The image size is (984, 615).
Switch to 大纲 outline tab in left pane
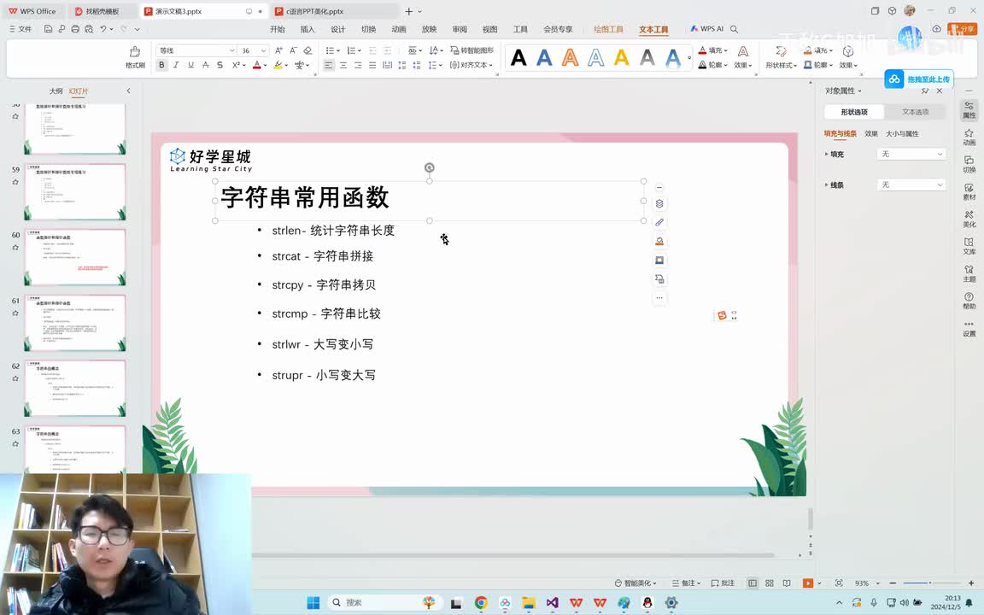(56, 91)
